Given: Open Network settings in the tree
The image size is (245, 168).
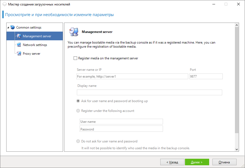Looking at the screenshot, I should 35,45.
